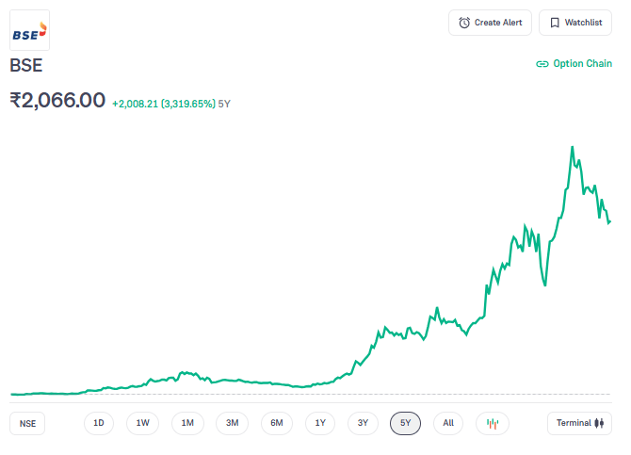Show the 3Y price history
This screenshot has height=455, width=631.
(363, 423)
